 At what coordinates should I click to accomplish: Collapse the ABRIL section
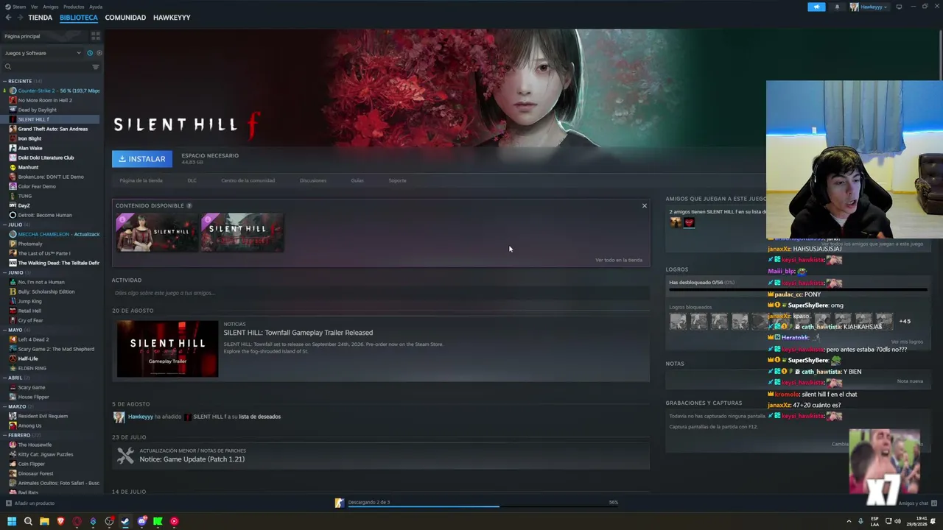click(x=4, y=378)
